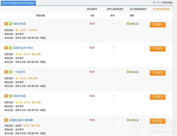Select the active 按价格低到高排序 sort option
The image size is (177, 136).
pyautogui.click(x=161, y=9)
